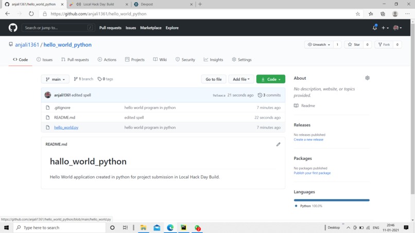Open the green Code dropdown
Image resolution: width=415 pixels, height=233 pixels.
coord(270,79)
